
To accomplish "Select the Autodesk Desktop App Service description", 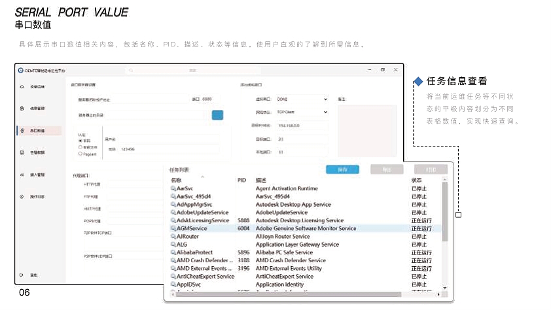I will pyautogui.click(x=293, y=205).
